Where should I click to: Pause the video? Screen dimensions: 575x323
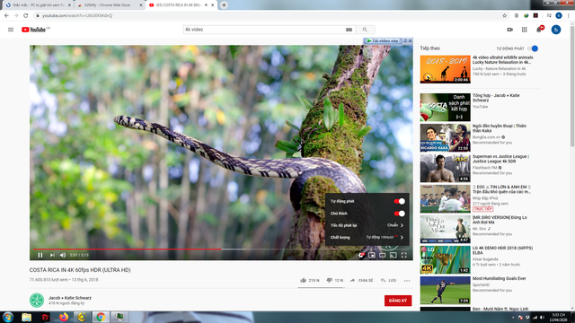click(x=40, y=255)
